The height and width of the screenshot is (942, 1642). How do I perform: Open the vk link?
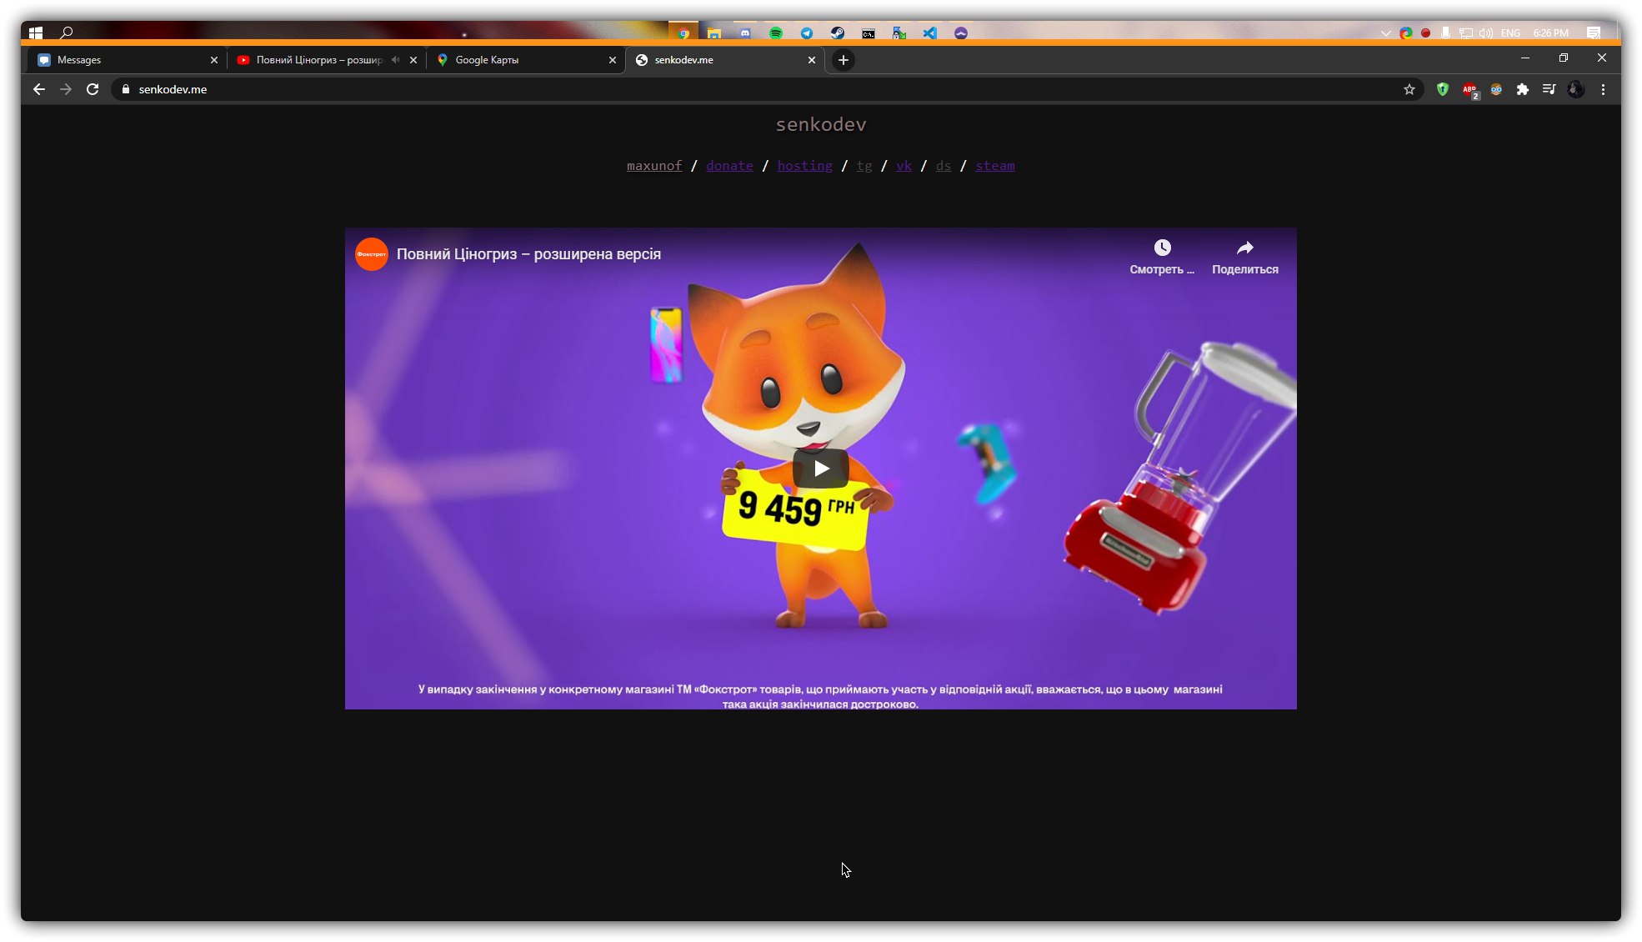[x=904, y=166]
